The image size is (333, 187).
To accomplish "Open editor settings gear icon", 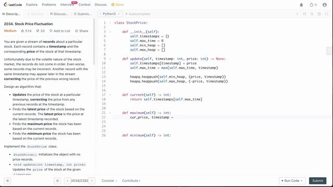I will pyautogui.click(x=319, y=14).
